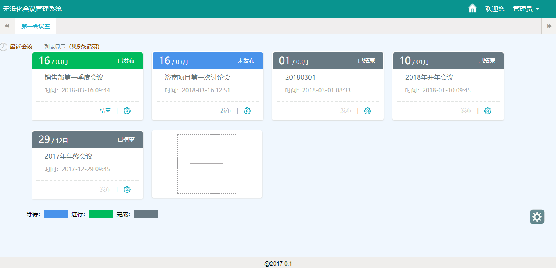Open settings gear for 济南项目第一次讨论会
This screenshot has height=268, width=556.
[x=247, y=111]
